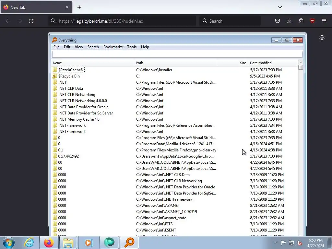Image resolution: width=332 pixels, height=249 pixels.
Task: Select .NET Data Provider for Oracle folder
Action: tap(83, 107)
